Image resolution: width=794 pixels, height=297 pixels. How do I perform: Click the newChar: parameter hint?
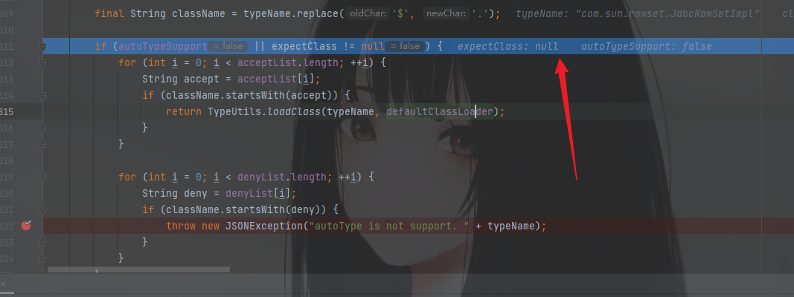click(446, 13)
